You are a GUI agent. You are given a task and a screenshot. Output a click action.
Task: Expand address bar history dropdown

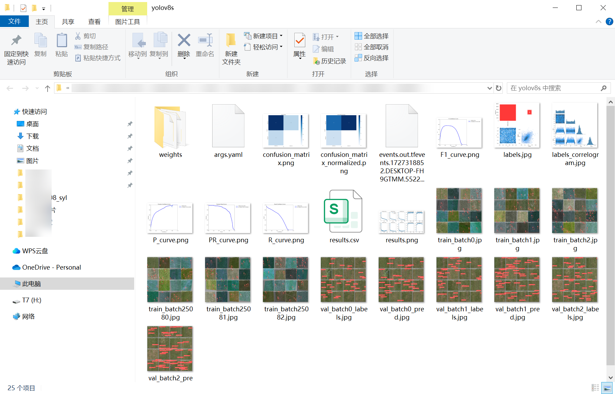[489, 88]
